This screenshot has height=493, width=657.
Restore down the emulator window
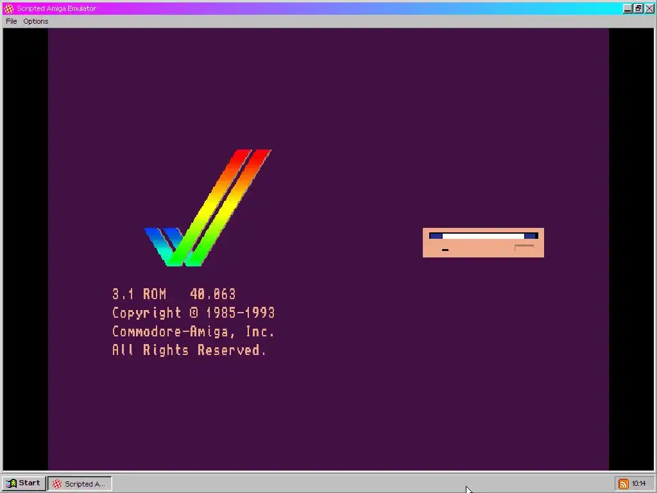[x=638, y=8]
